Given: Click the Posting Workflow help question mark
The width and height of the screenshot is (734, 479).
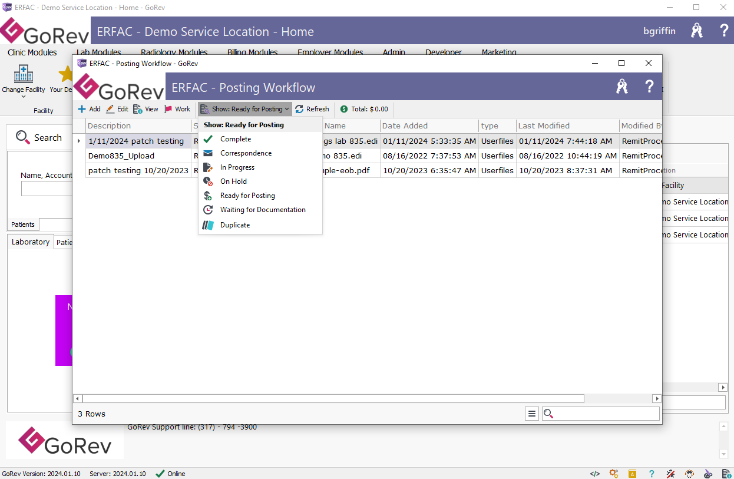Looking at the screenshot, I should (650, 87).
